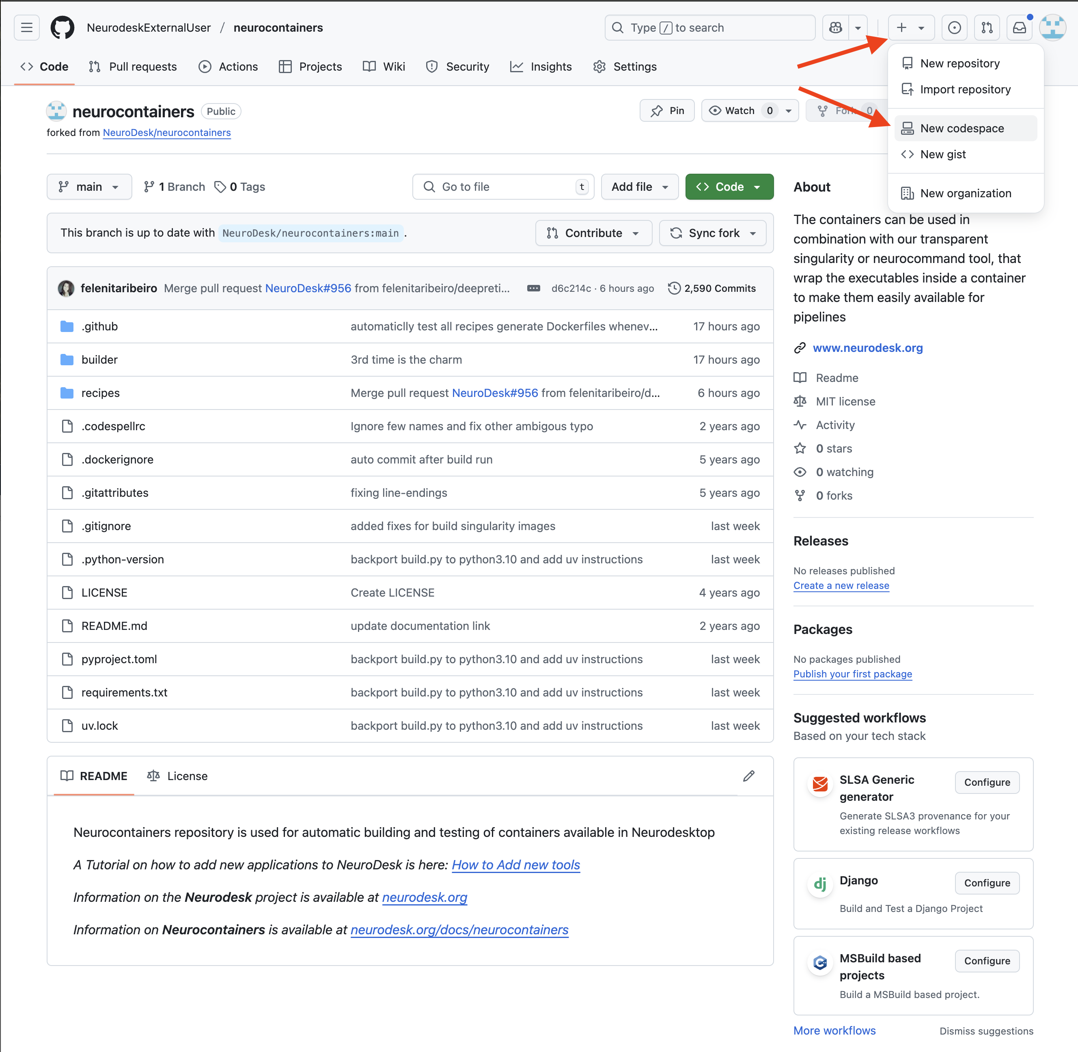The image size is (1078, 1052).
Task: Open the green Code dropdown
Action: coord(729,187)
